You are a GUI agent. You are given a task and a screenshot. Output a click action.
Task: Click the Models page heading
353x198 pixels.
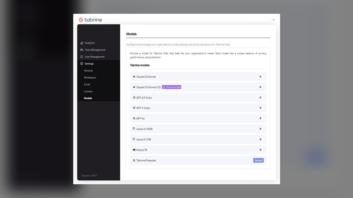click(131, 34)
